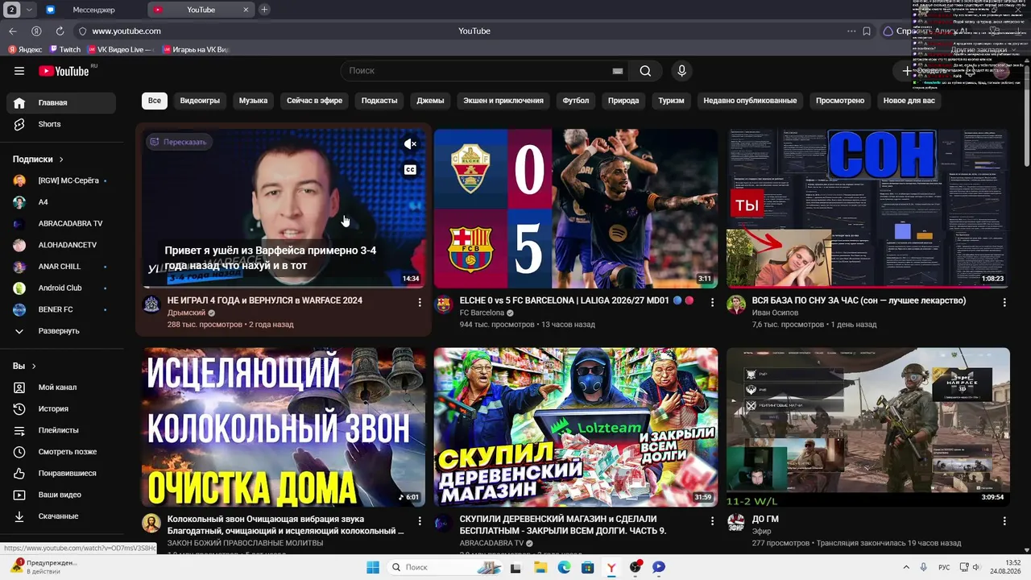Select the Сейчас в эфире chip
The image size is (1031, 580).
[x=314, y=101]
